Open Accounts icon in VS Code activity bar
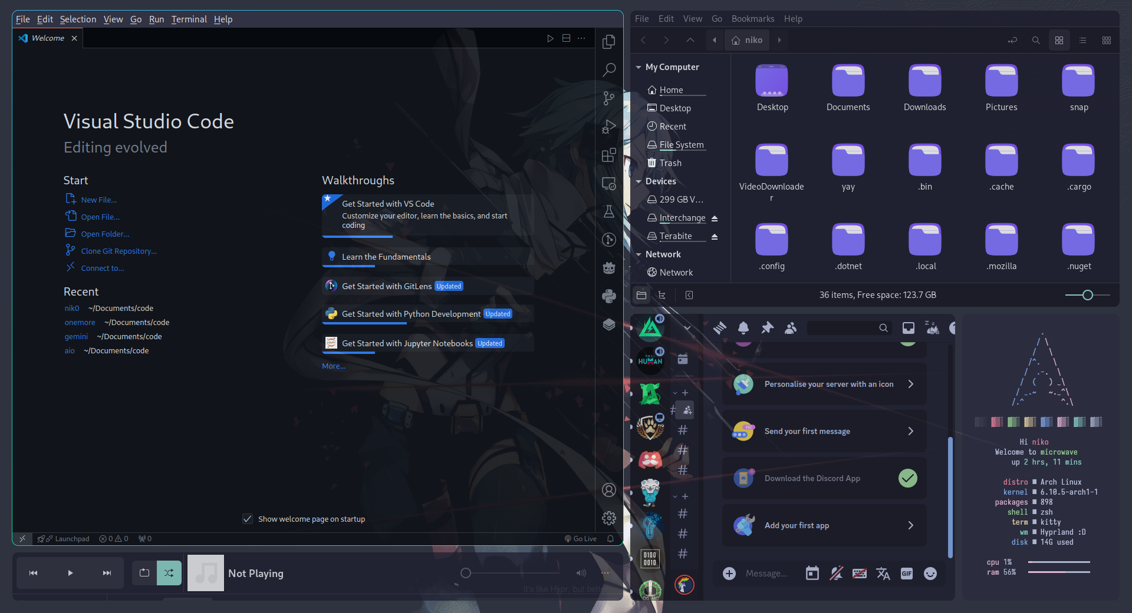Screen dimensions: 1132x613 point(609,490)
